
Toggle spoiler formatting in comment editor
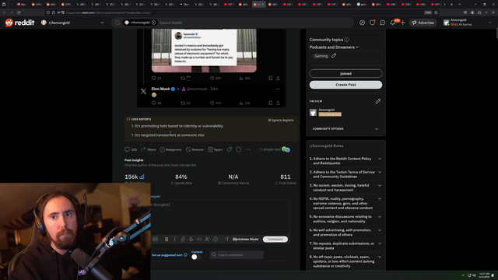click(x=216, y=240)
